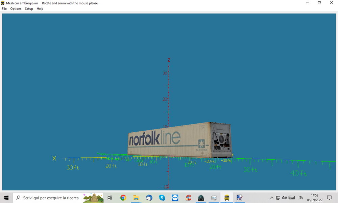Open Thunderbird from the taskbar
This screenshot has height=203, width=338.
(x=149, y=198)
